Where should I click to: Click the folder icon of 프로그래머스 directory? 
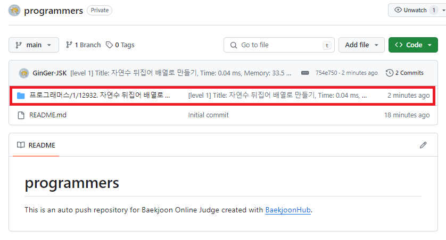21,96
